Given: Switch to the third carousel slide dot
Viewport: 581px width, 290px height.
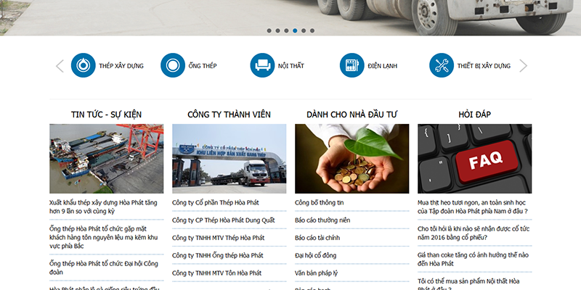Looking at the screenshot, I should [x=286, y=31].
